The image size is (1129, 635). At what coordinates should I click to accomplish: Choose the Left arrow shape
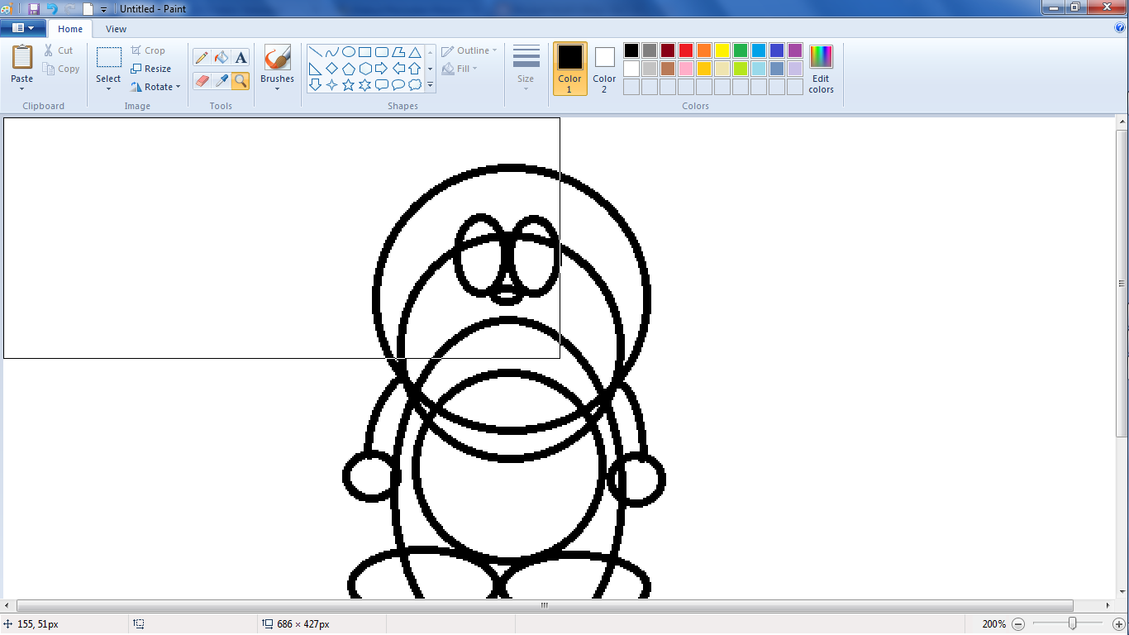tap(398, 69)
